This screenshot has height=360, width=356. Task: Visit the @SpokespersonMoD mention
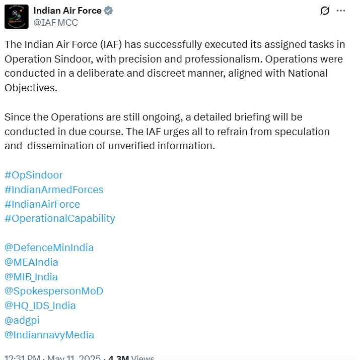54,291
